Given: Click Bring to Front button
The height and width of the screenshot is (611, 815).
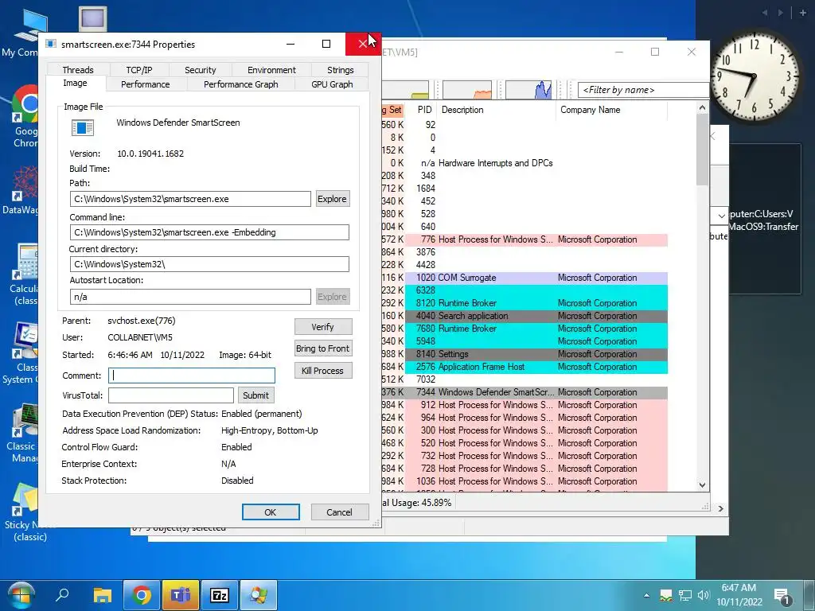Looking at the screenshot, I should (x=323, y=348).
